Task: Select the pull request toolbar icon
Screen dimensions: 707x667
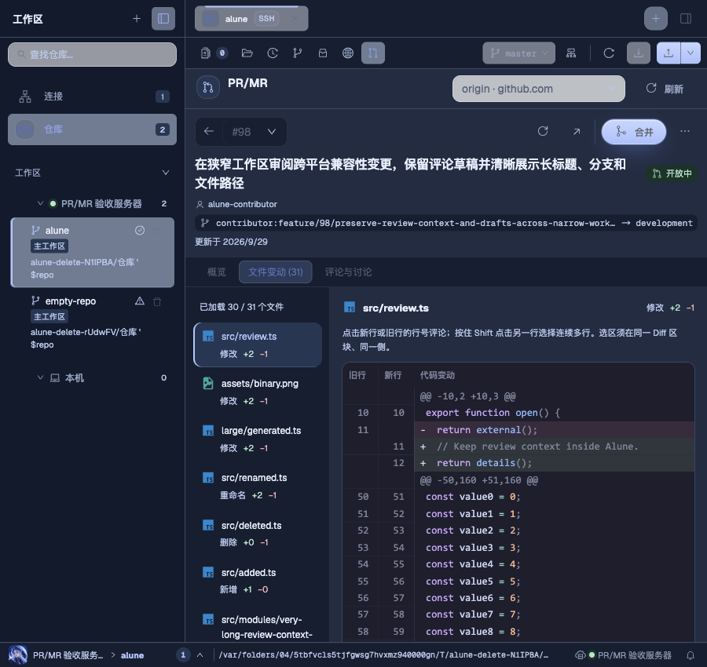Action: point(373,53)
